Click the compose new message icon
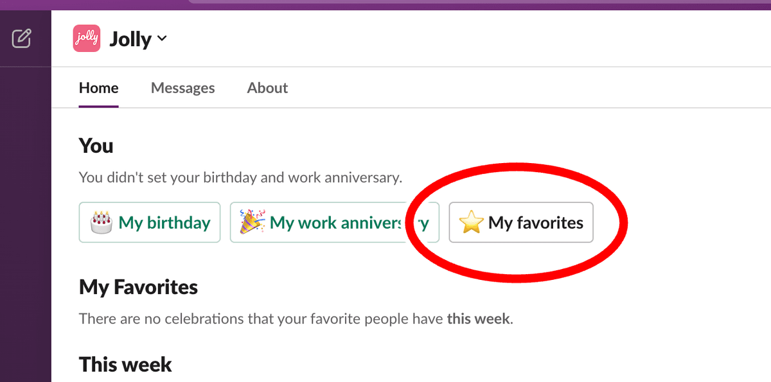Screen dimensions: 771x382 click(x=21, y=39)
